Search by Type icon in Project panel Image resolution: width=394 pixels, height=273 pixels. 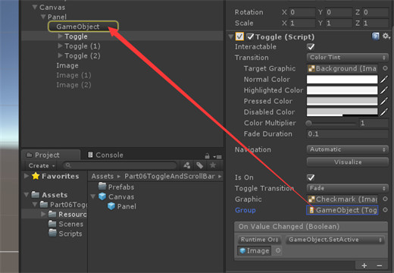coord(187,165)
